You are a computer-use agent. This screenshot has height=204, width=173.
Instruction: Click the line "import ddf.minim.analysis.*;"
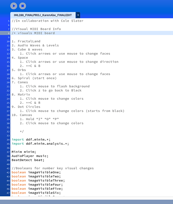pos(40,144)
